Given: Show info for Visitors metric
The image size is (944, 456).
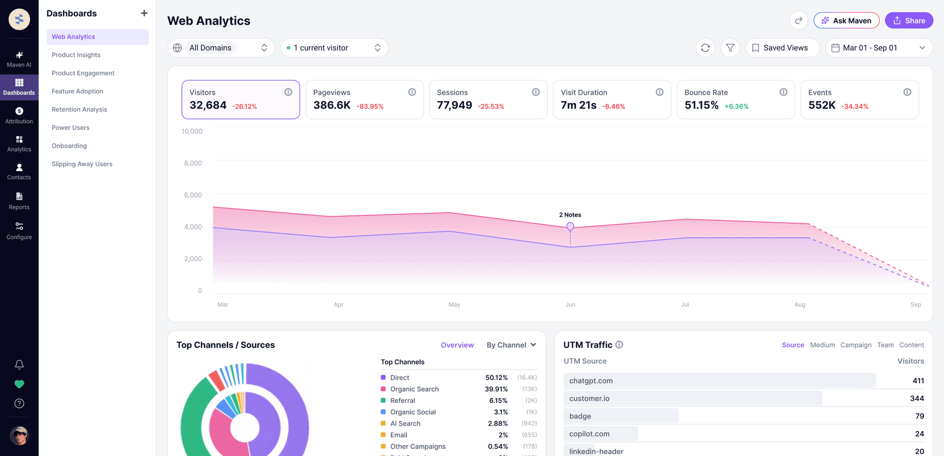Looking at the screenshot, I should point(288,92).
